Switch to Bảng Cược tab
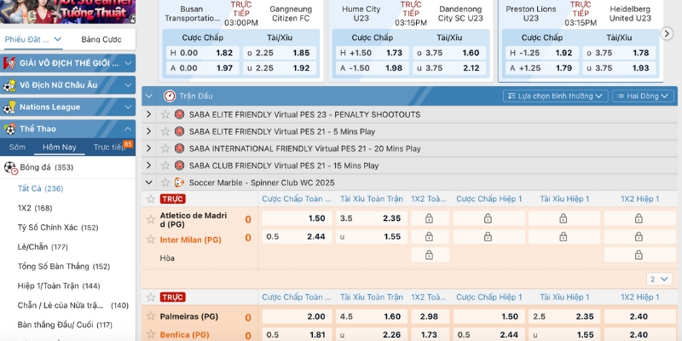Viewport: 682px width, 341px height. 101,39
